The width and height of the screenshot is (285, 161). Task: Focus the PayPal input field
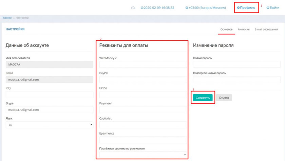click(143, 80)
